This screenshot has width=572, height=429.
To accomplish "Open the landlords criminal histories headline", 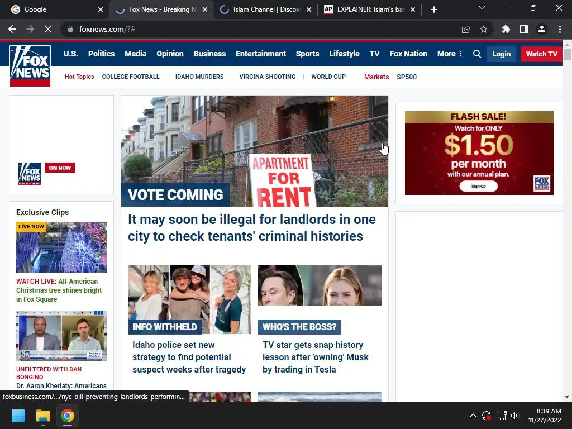I will 252,228.
